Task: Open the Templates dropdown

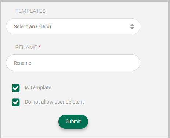Action: (73, 26)
